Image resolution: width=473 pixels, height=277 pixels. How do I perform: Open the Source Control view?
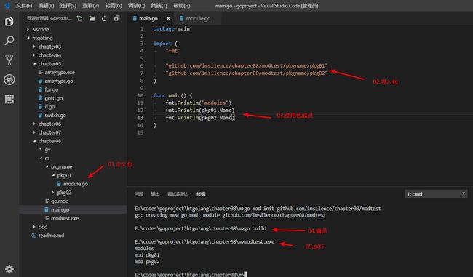pos(9,60)
